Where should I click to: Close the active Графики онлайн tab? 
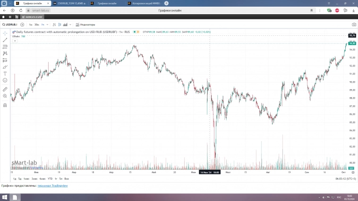click(x=48, y=3)
